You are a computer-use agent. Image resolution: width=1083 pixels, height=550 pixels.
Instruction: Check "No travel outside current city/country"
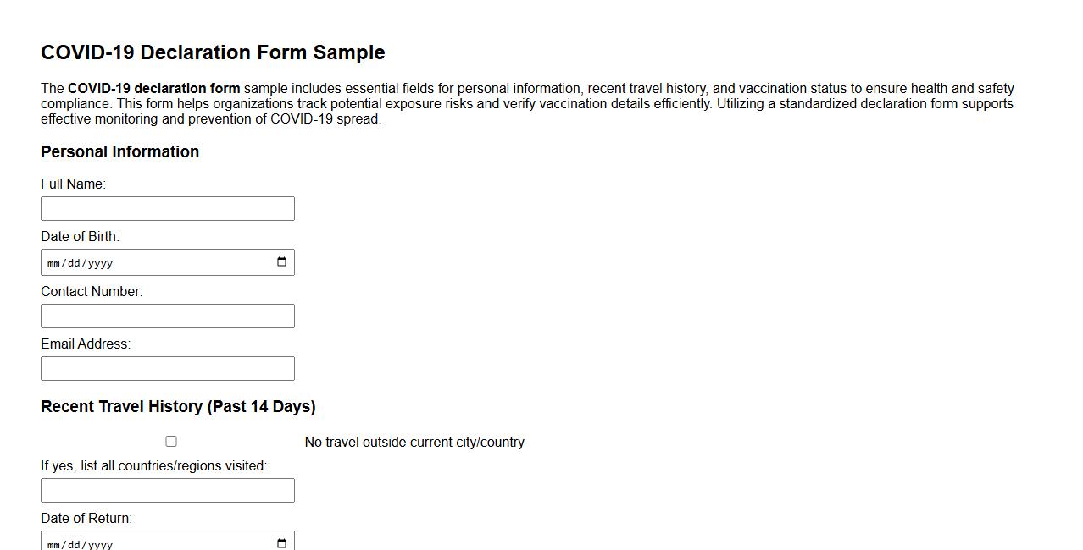pos(171,441)
